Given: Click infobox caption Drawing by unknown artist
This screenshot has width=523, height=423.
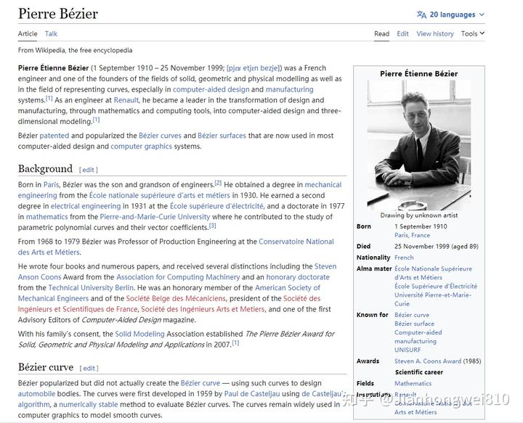Looking at the screenshot, I should (419, 215).
